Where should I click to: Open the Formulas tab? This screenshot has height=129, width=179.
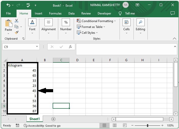(x=55, y=13)
